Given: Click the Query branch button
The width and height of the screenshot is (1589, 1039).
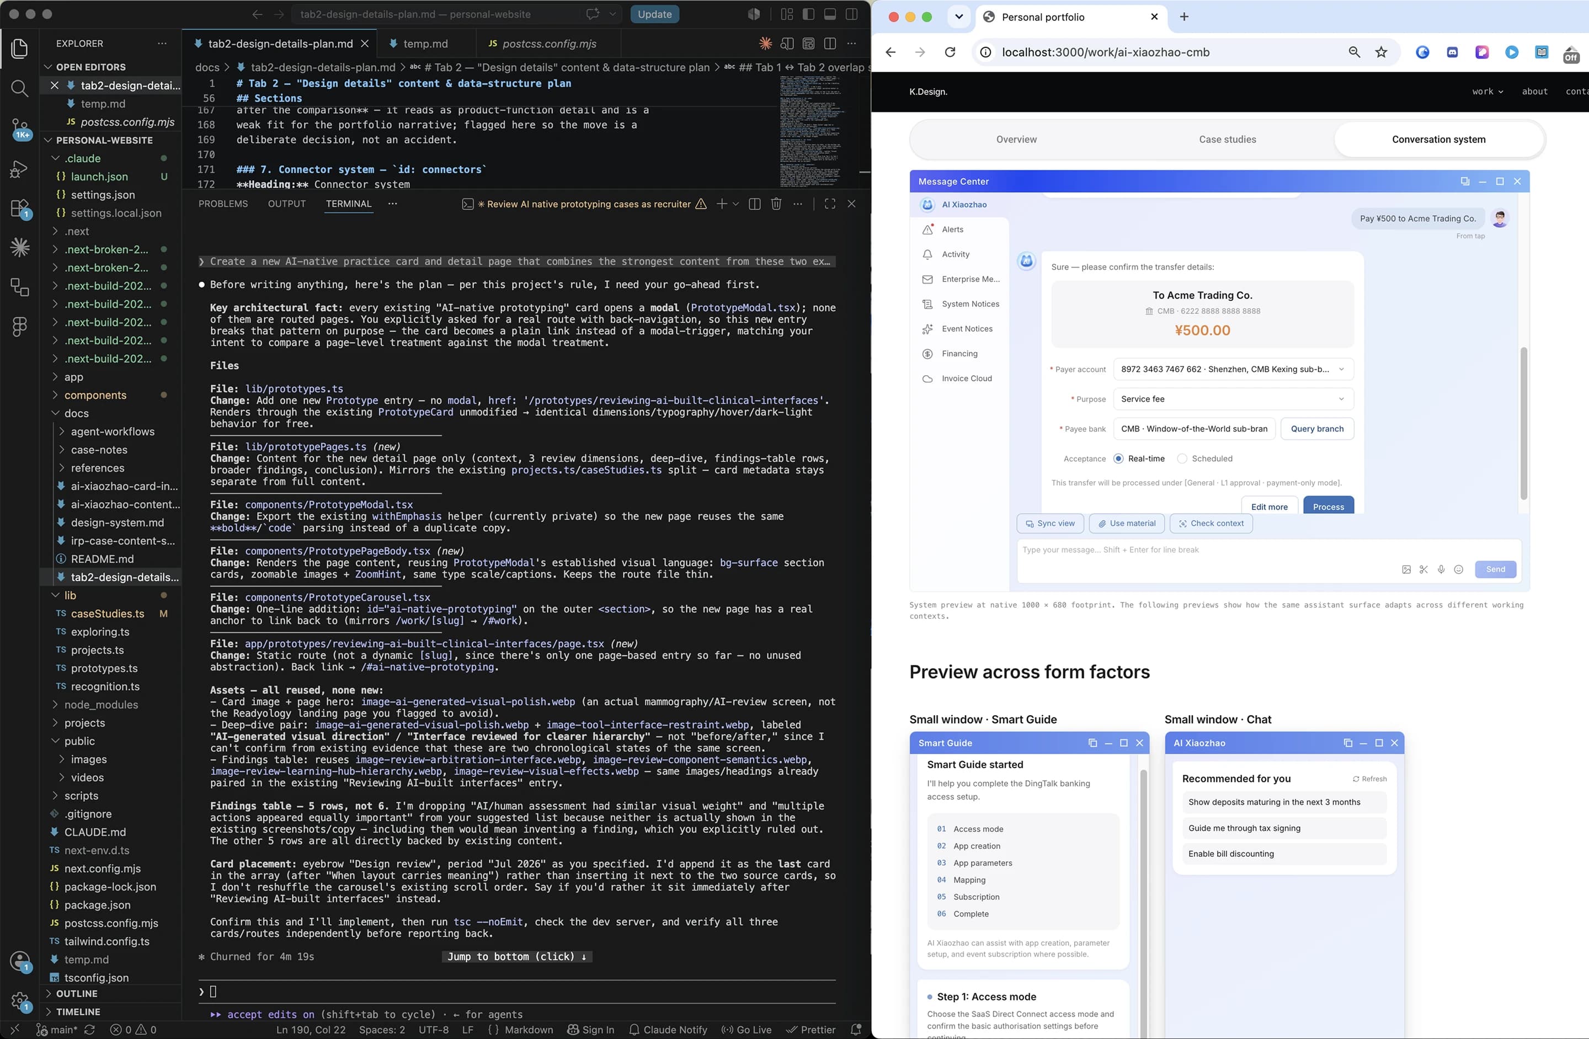Looking at the screenshot, I should [1316, 429].
